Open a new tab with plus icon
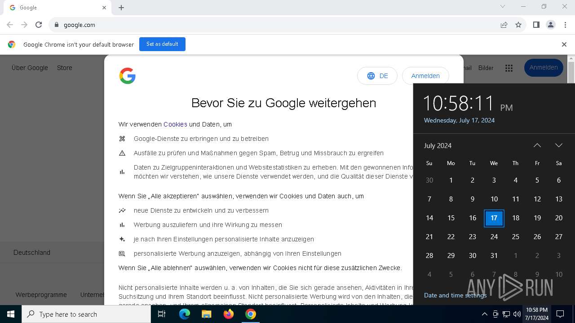This screenshot has height=323, width=575. tap(121, 8)
